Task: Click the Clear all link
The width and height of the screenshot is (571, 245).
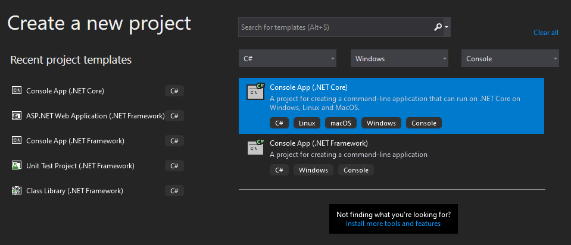Action: pyautogui.click(x=545, y=33)
